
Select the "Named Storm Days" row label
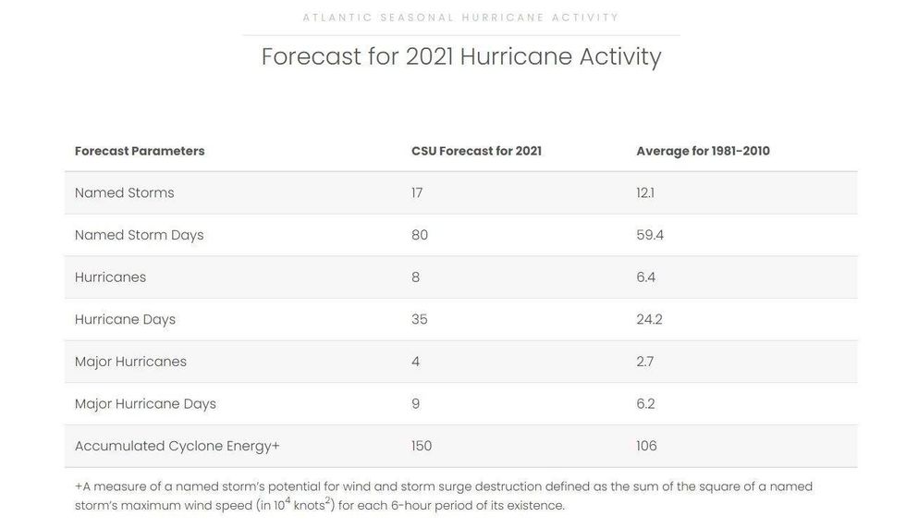[139, 235]
